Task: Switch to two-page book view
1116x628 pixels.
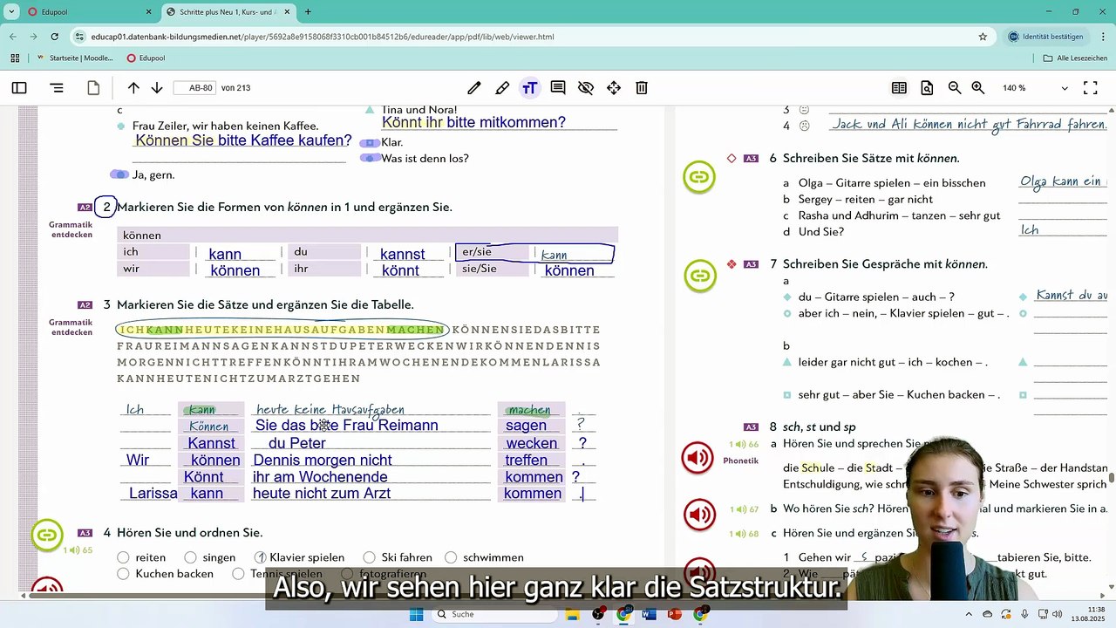Action: point(899,88)
